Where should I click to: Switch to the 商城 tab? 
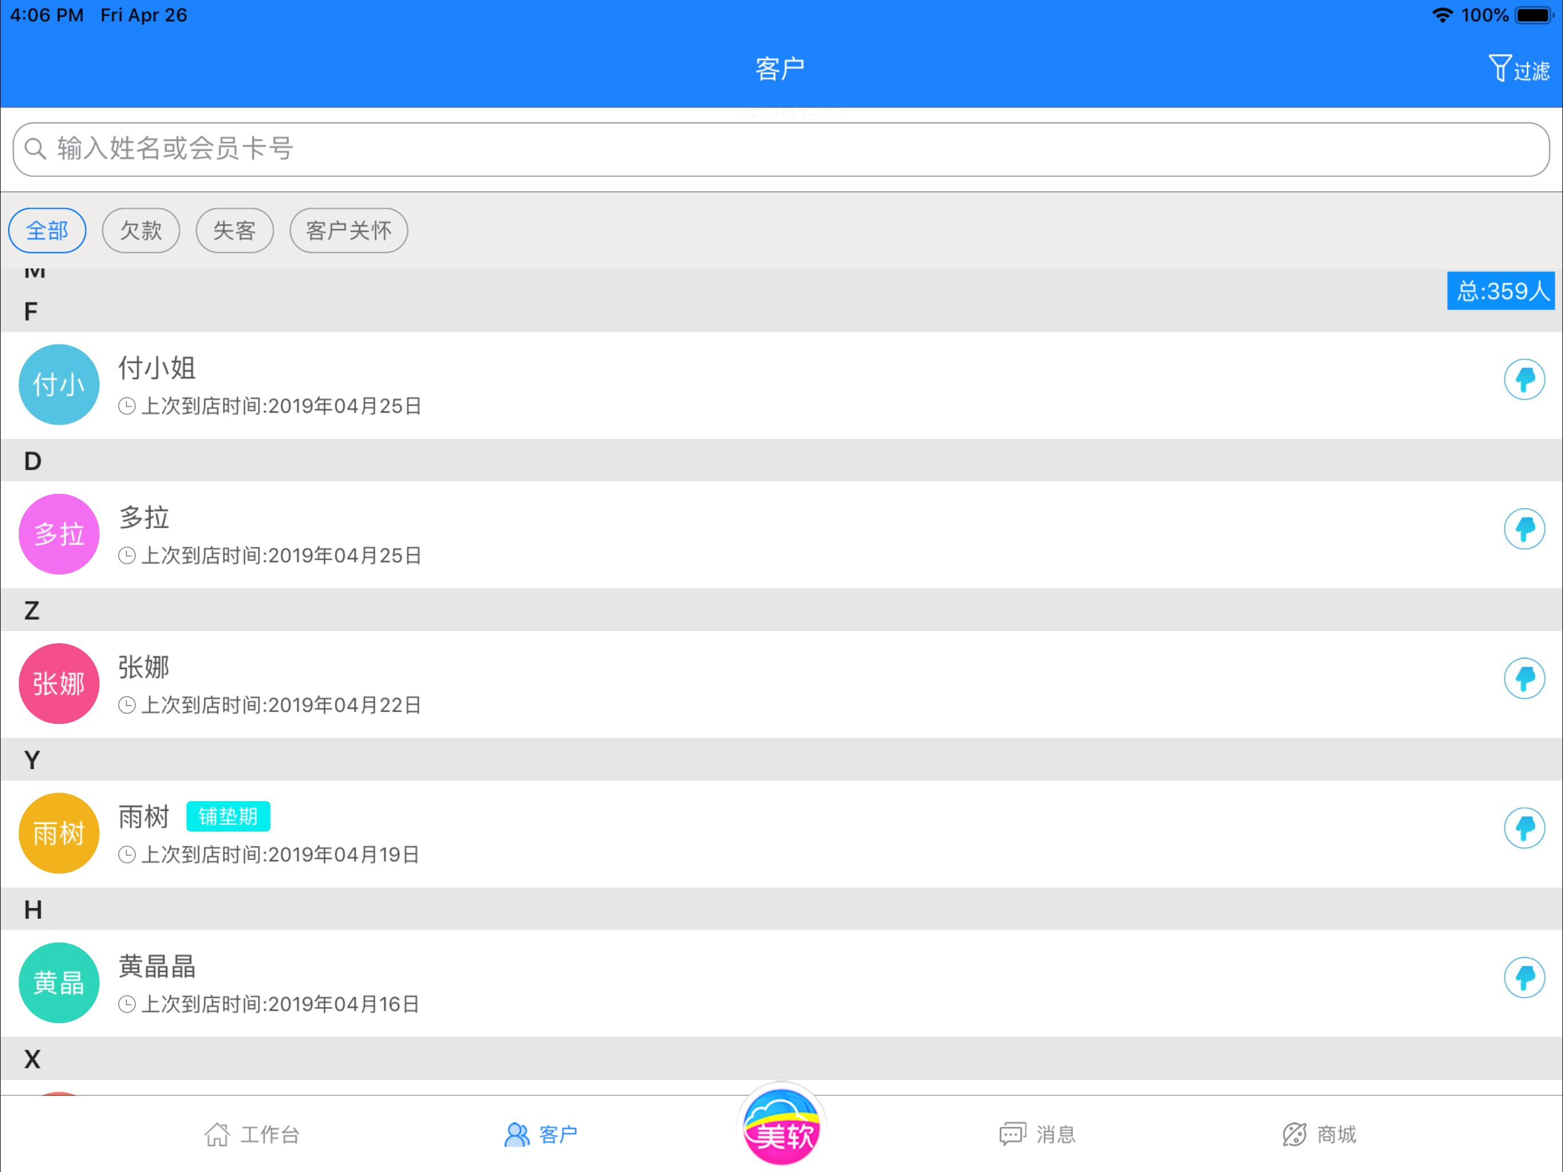1319,1135
